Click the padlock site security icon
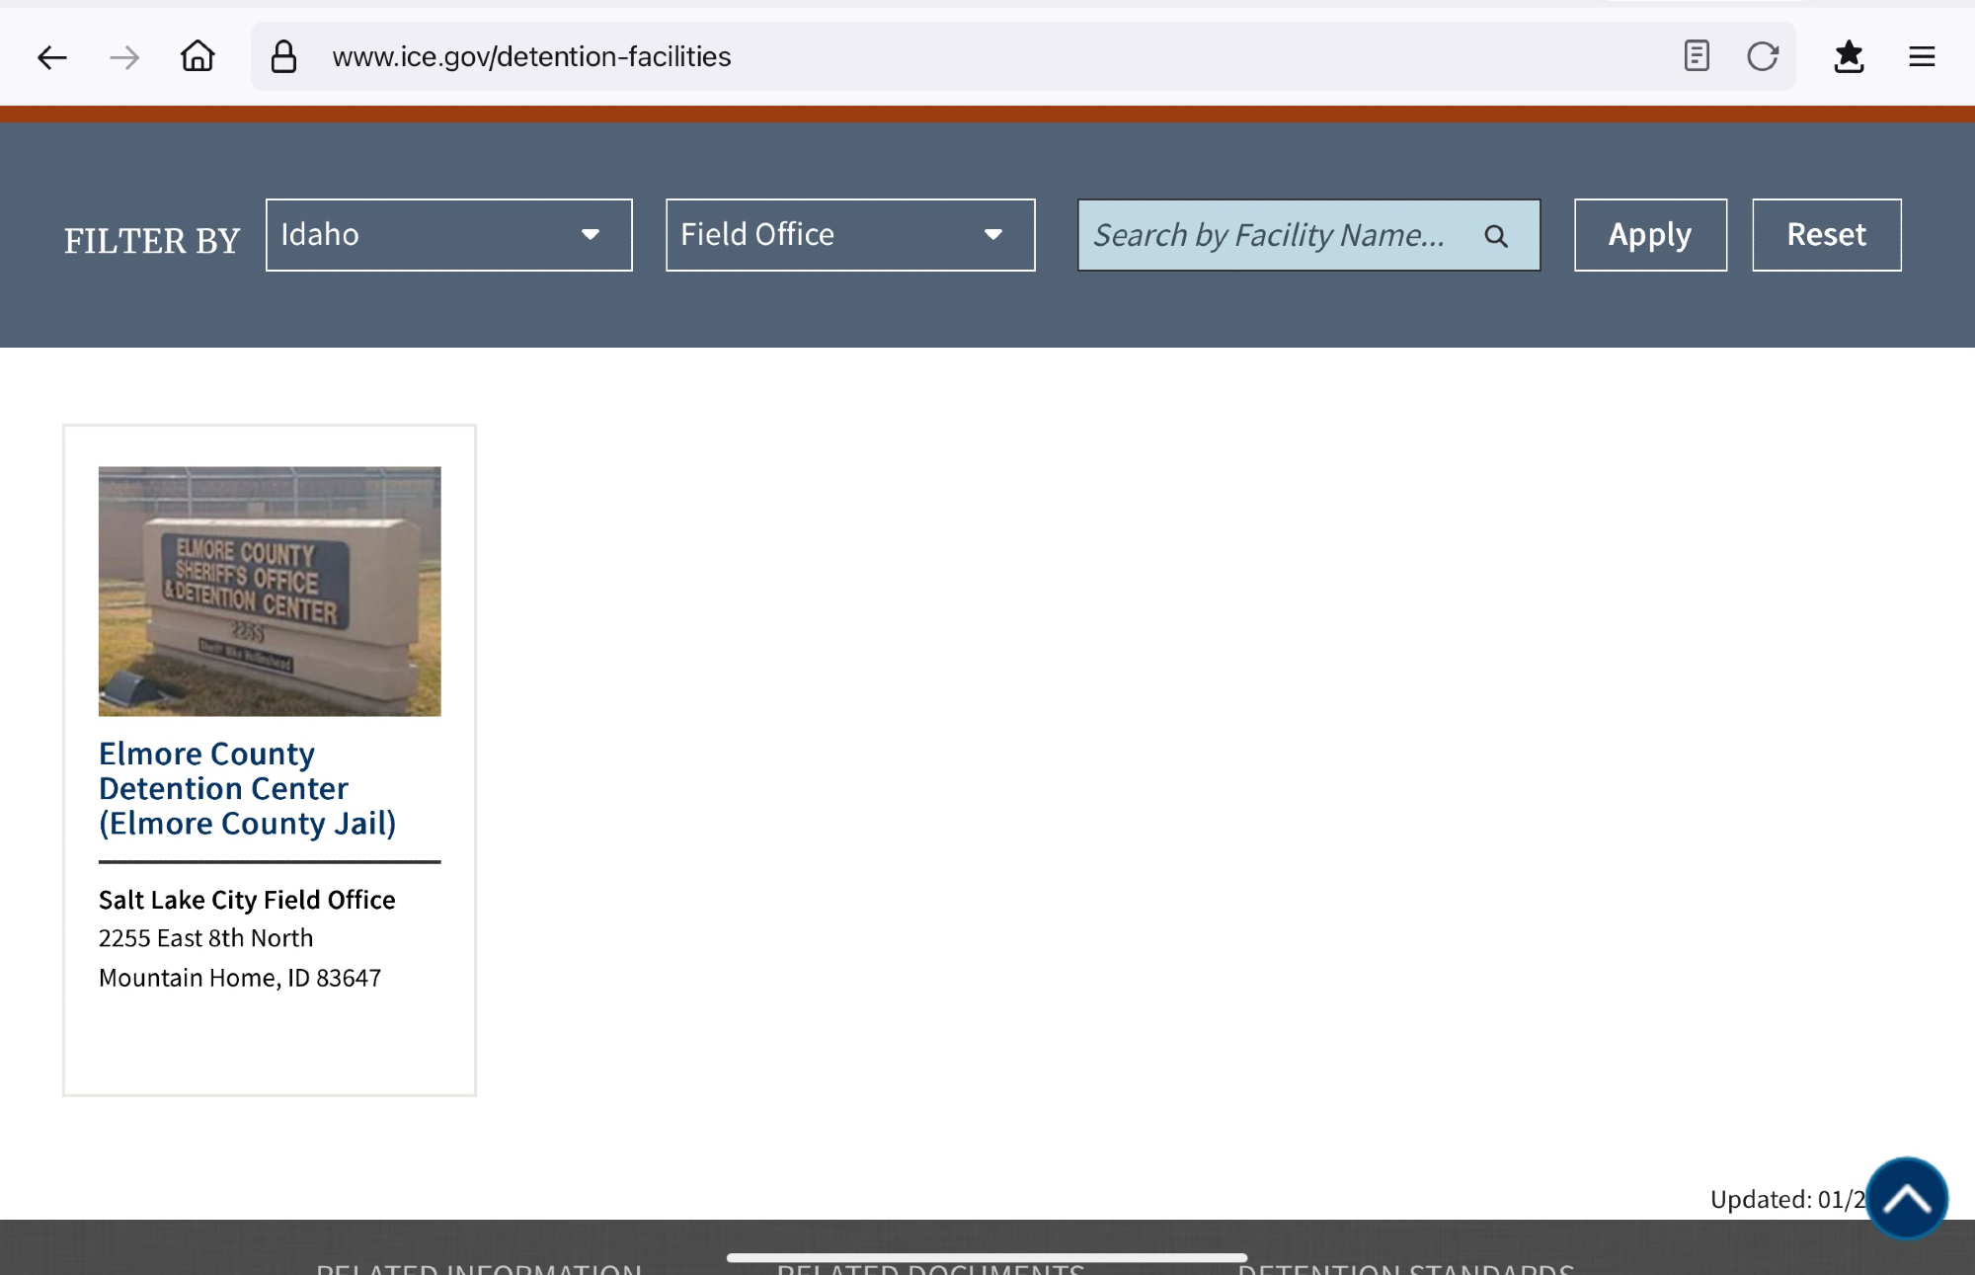The width and height of the screenshot is (1975, 1275). pyautogui.click(x=283, y=57)
